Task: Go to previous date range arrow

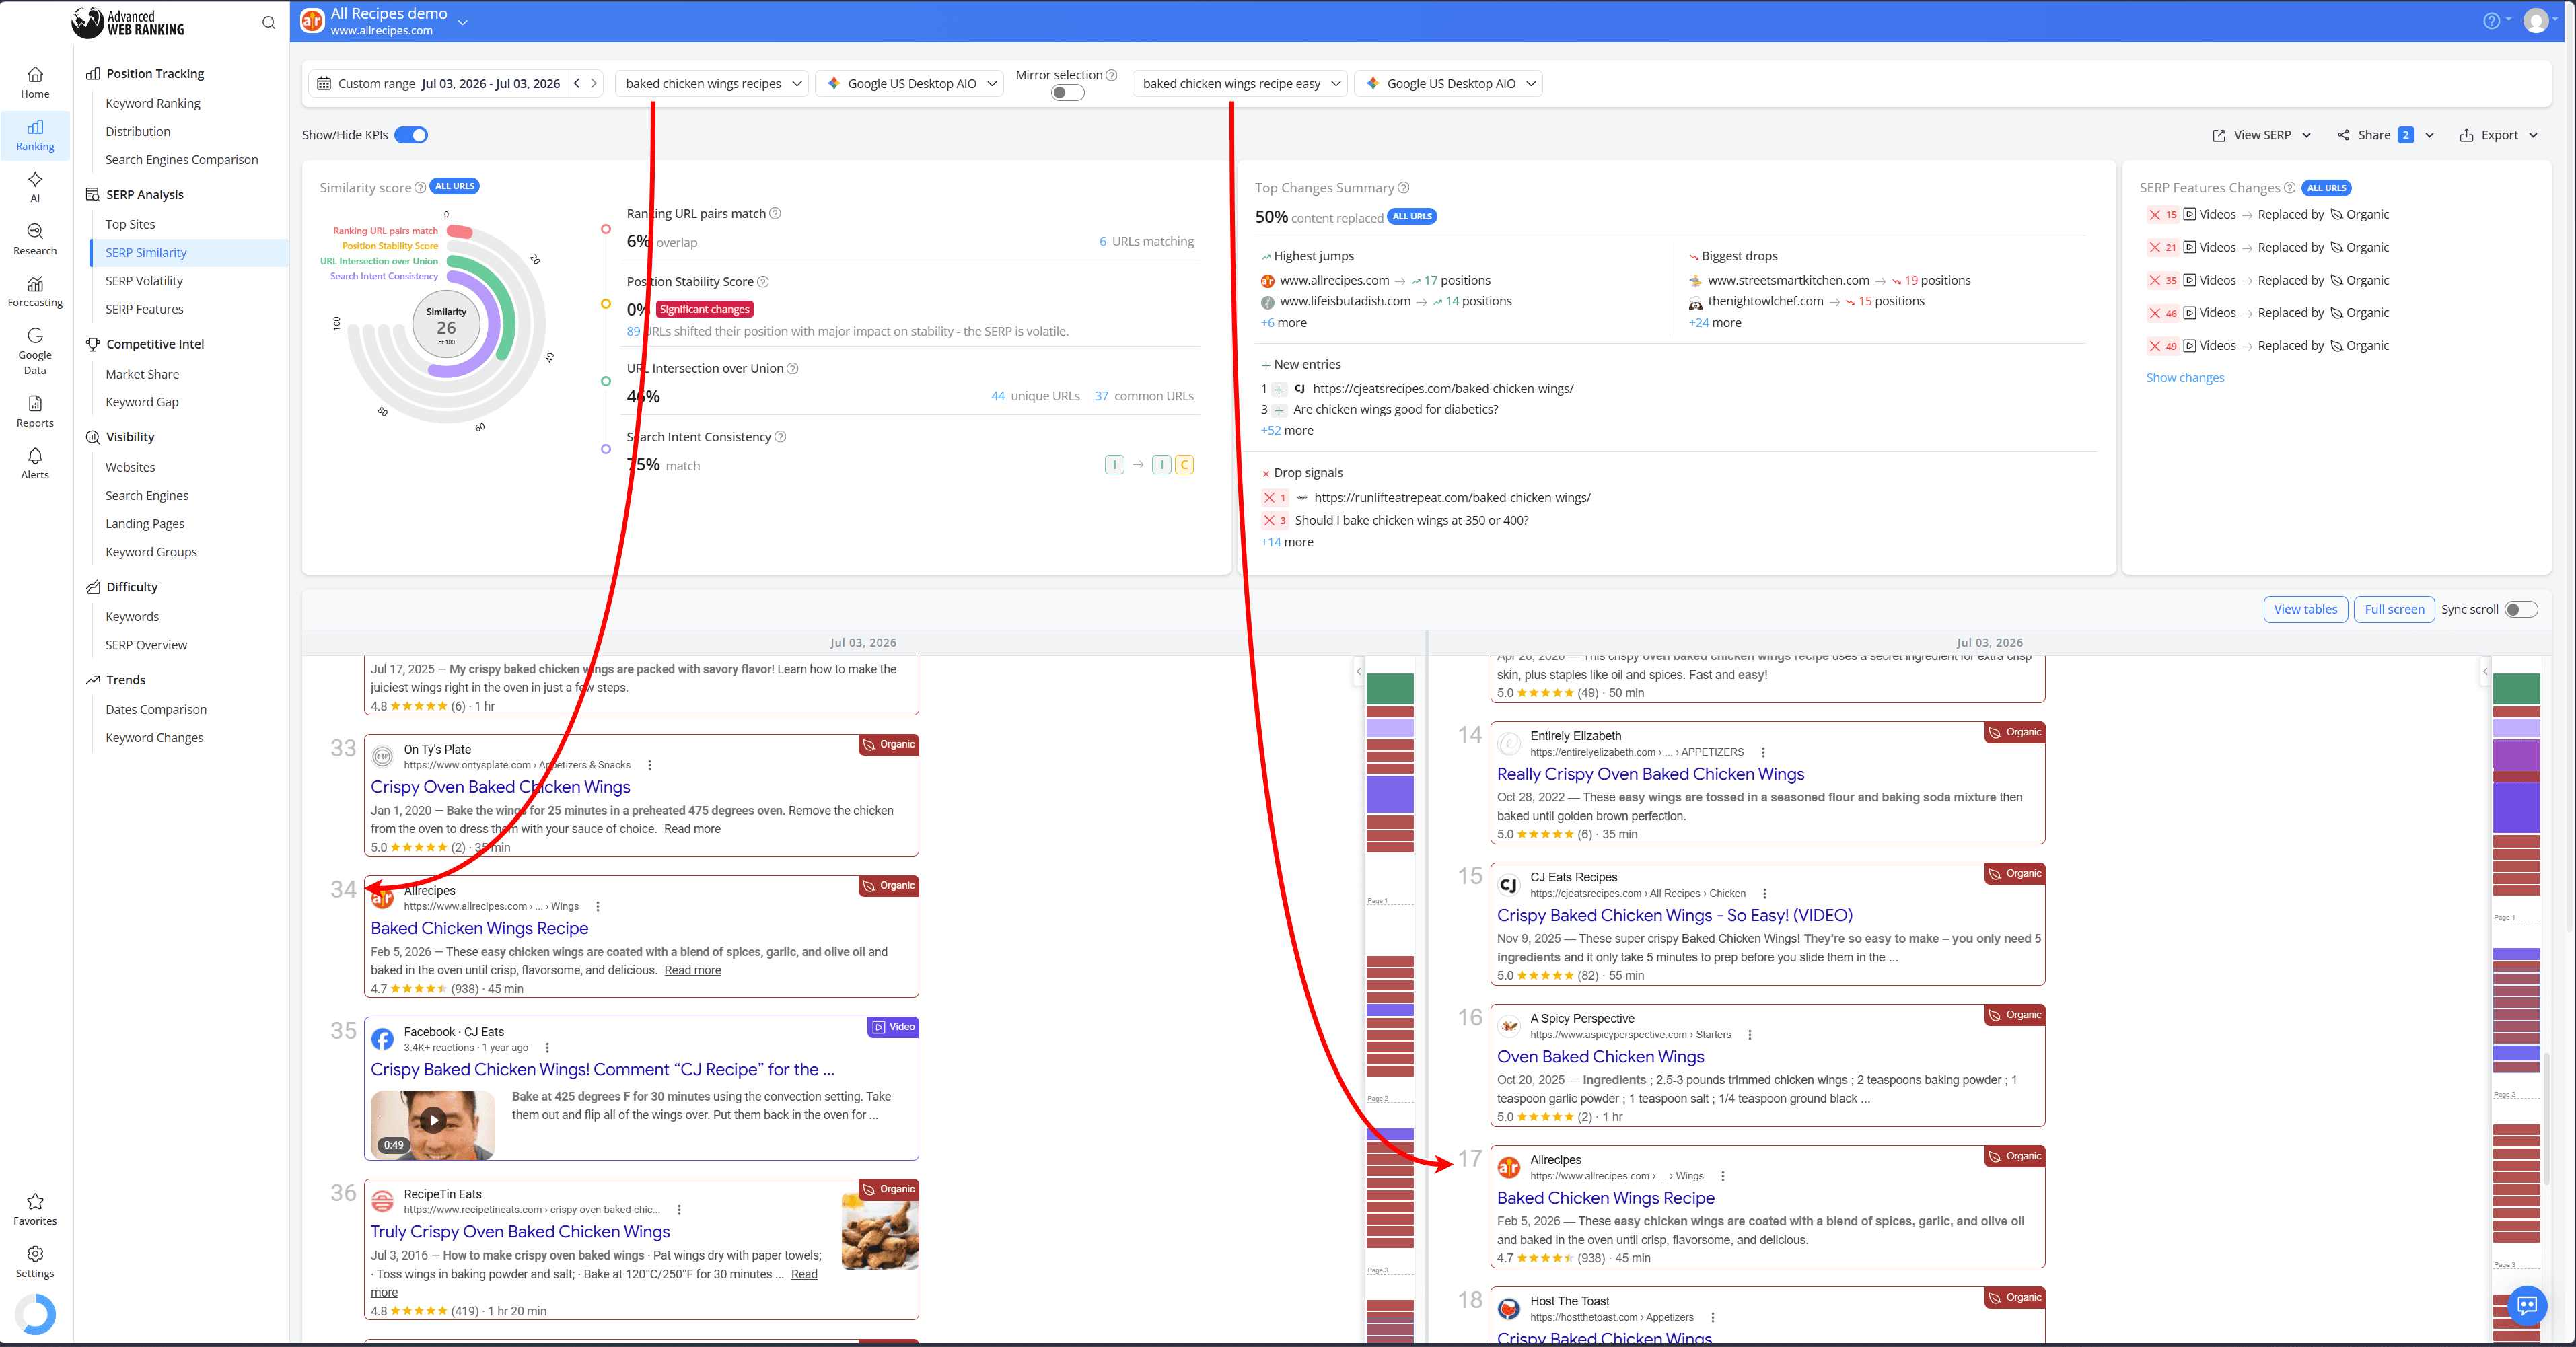Action: click(x=577, y=83)
